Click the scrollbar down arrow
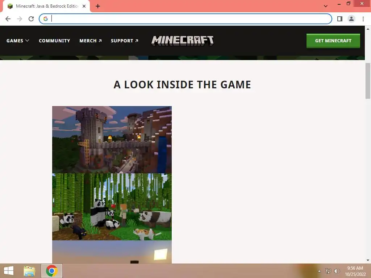The width and height of the screenshot is (371, 278). [368, 260]
